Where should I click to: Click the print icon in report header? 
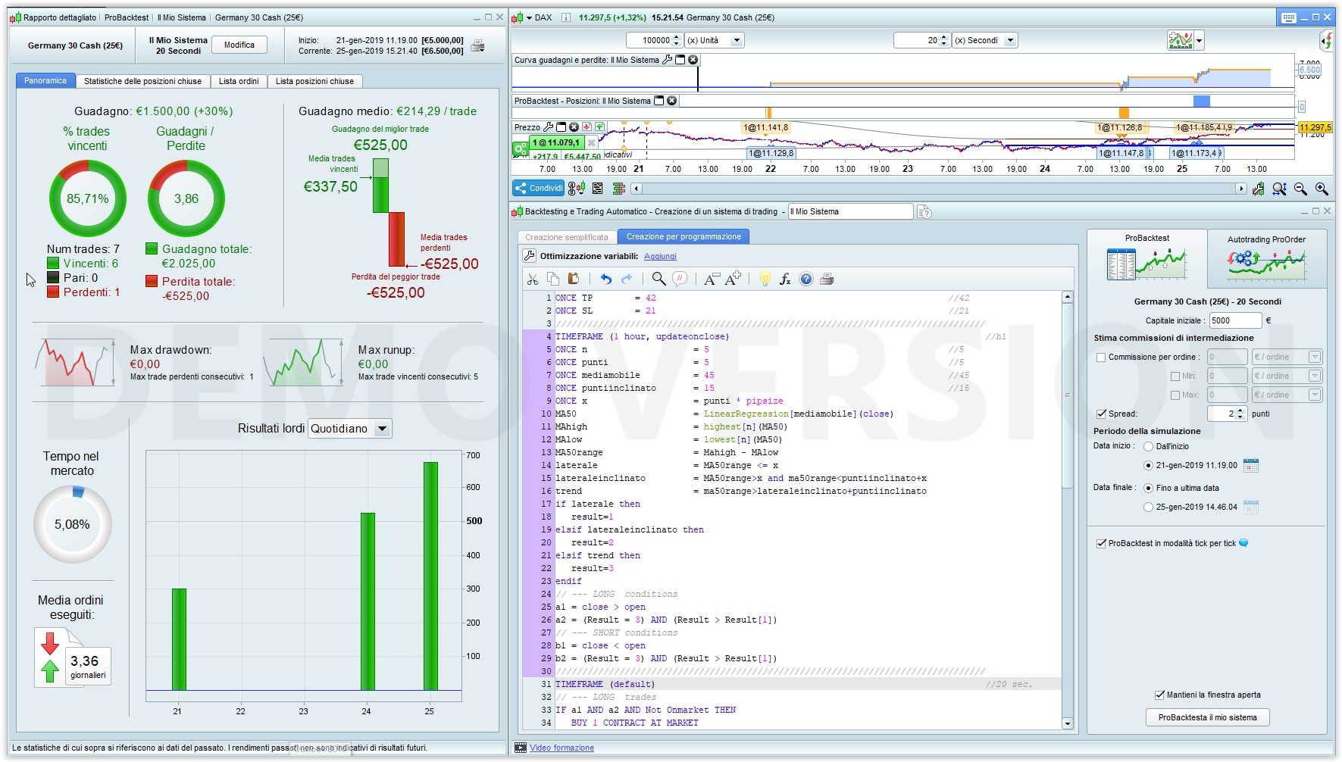pos(477,46)
